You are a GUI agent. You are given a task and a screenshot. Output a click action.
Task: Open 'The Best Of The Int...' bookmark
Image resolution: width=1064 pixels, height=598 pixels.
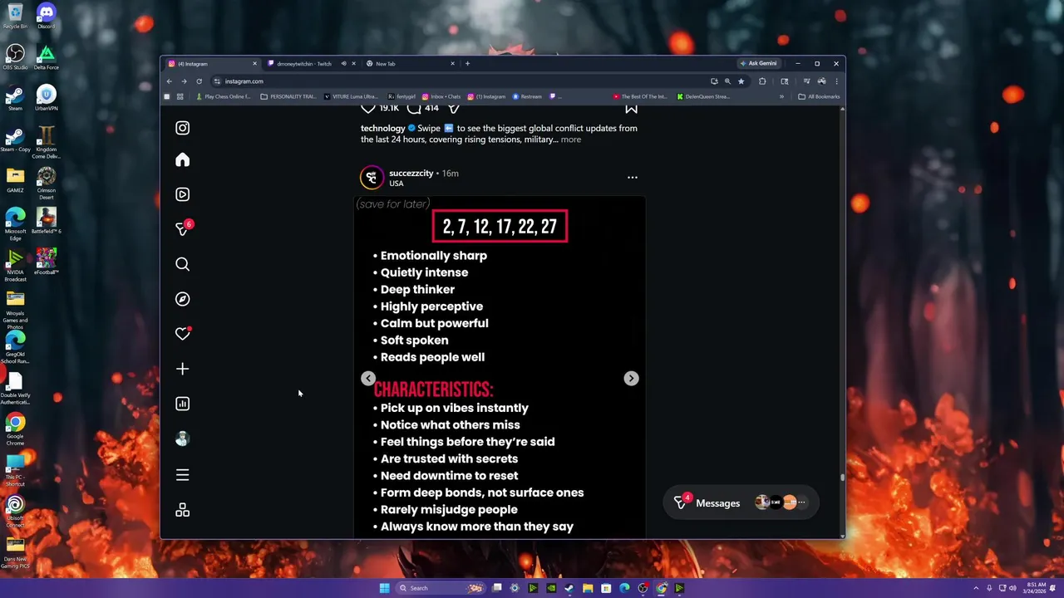coord(639,96)
